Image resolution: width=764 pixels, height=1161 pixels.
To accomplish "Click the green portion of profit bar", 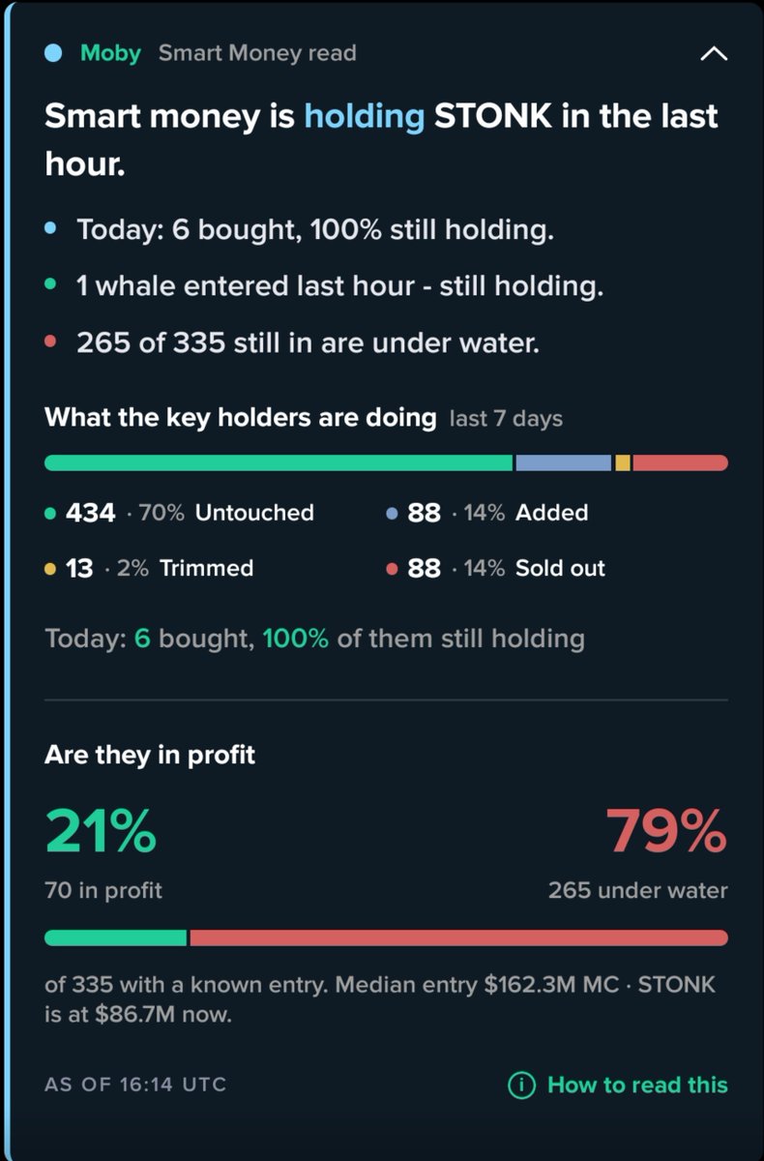I will tap(115, 938).
